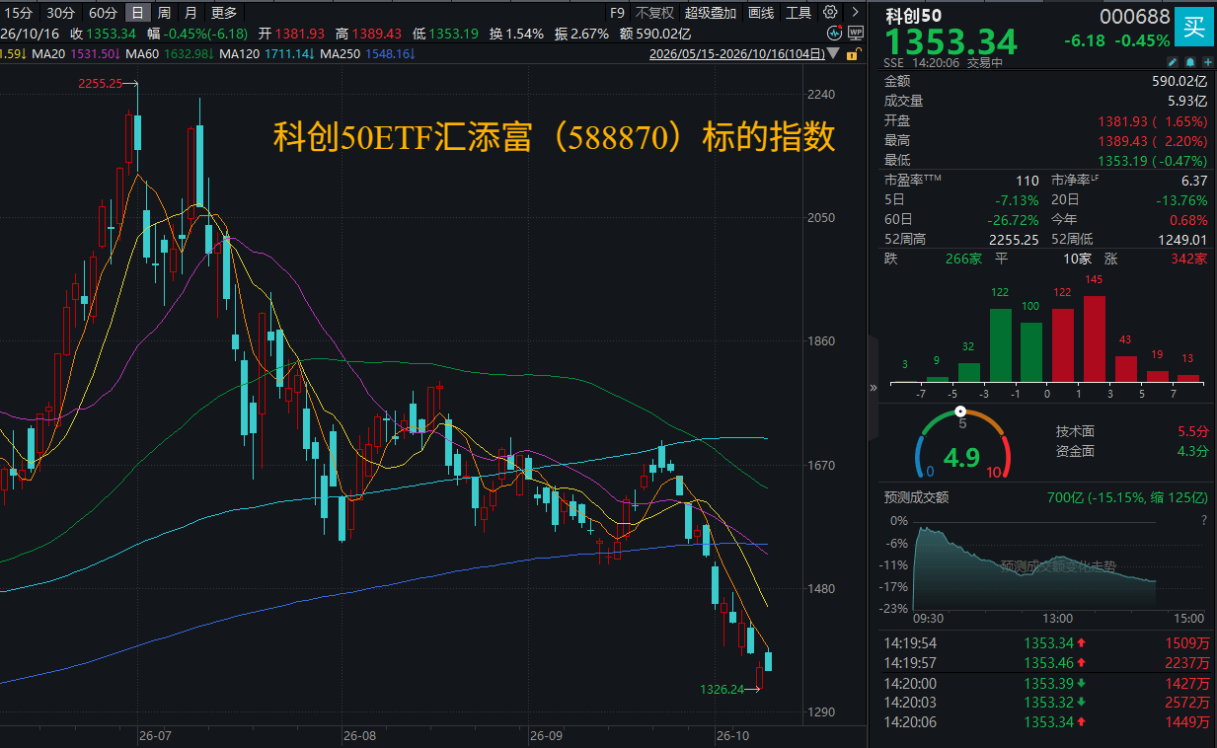Open the 工具 tools menu
1217x748 pixels.
coord(799,12)
